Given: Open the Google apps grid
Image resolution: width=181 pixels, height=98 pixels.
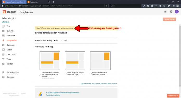Looking at the screenshot, I should point(165,11).
